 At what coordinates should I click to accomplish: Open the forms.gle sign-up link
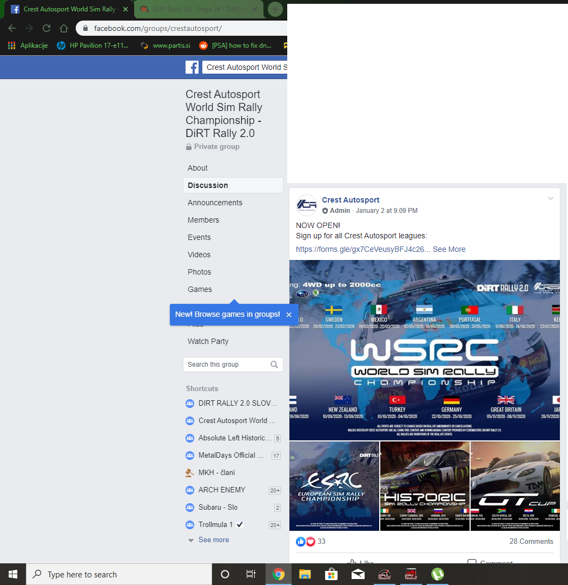tap(362, 249)
